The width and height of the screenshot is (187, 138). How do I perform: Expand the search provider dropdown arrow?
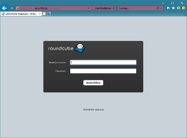click(161, 8)
